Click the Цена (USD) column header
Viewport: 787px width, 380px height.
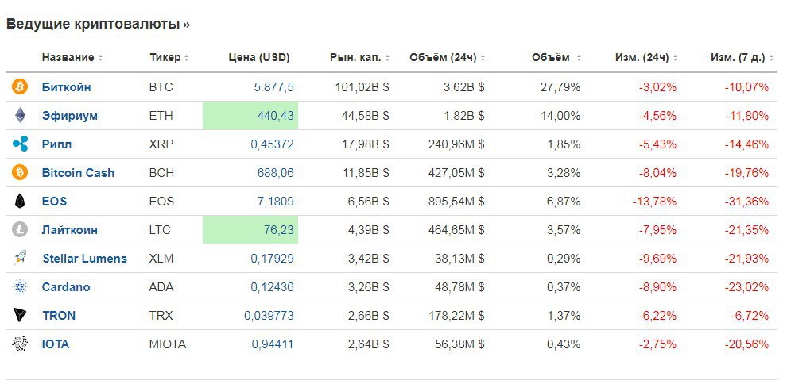pyautogui.click(x=259, y=58)
